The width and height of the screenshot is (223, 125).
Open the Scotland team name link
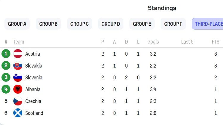pyautogui.click(x=34, y=113)
